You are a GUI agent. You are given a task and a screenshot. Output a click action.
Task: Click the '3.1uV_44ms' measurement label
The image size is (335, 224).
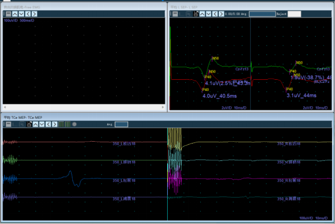[301, 95]
